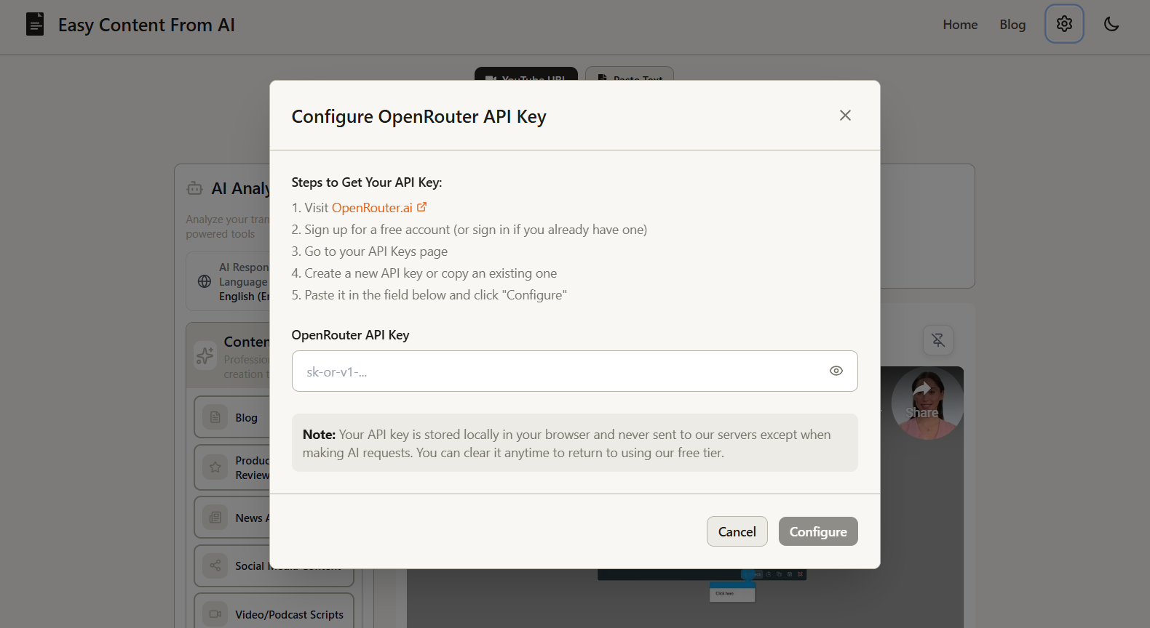Cancel the API key configuration

click(x=737, y=531)
